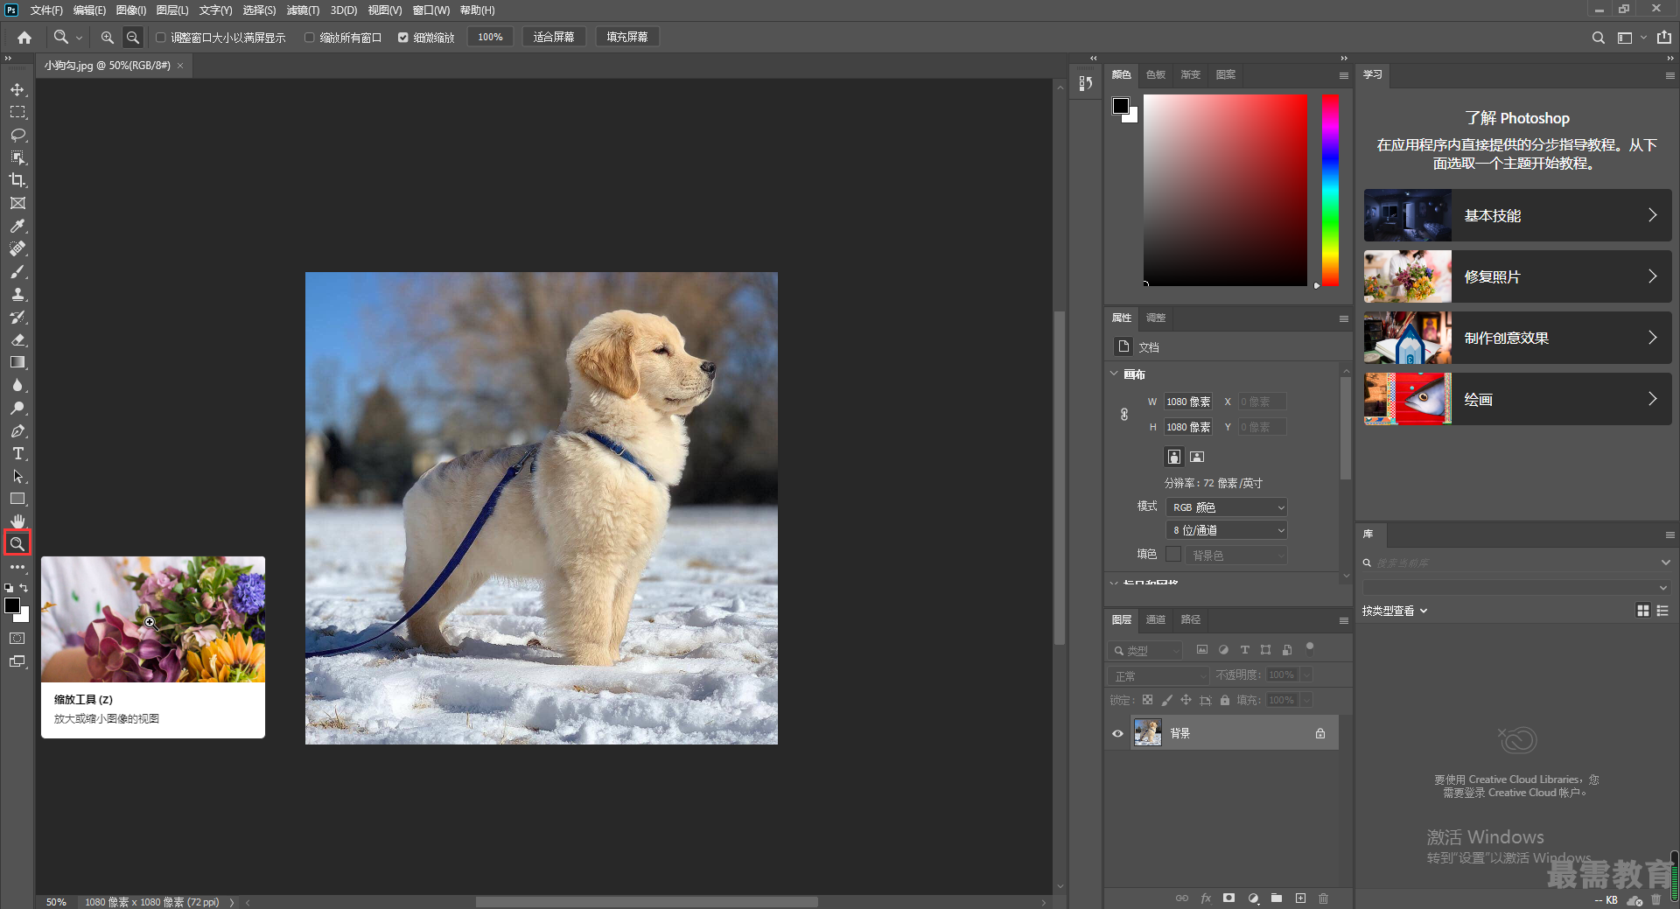Image resolution: width=1680 pixels, height=909 pixels.
Task: Select the Lasso tool
Action: pos(17,135)
